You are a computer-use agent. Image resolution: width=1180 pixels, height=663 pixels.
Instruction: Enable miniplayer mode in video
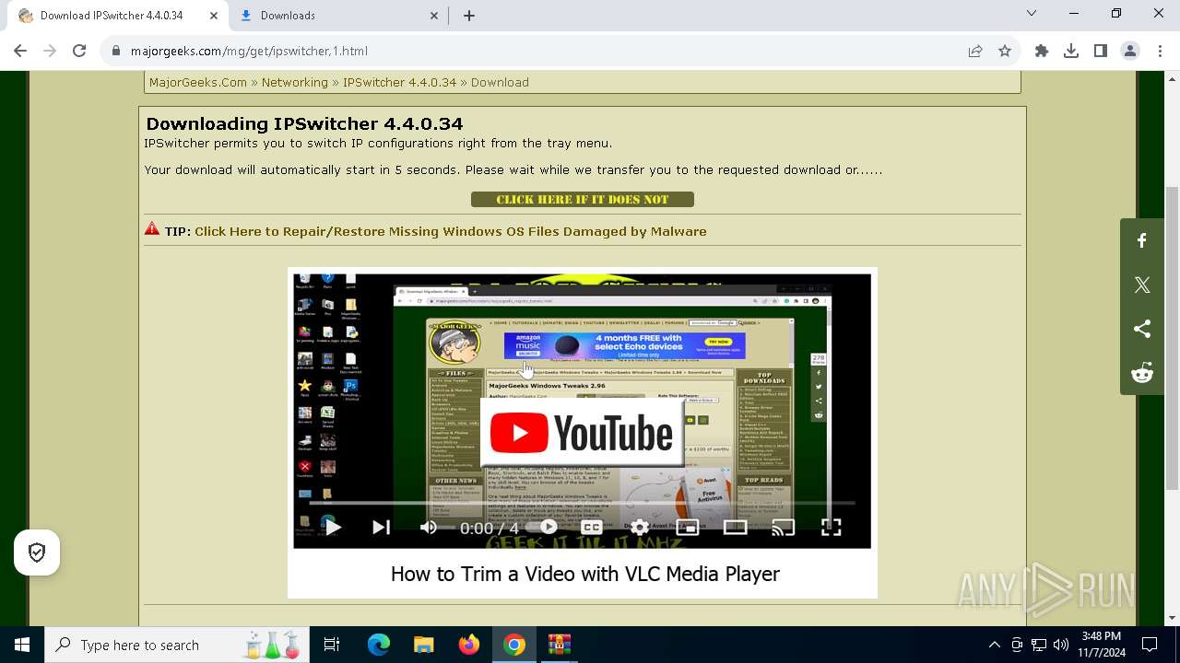(688, 527)
